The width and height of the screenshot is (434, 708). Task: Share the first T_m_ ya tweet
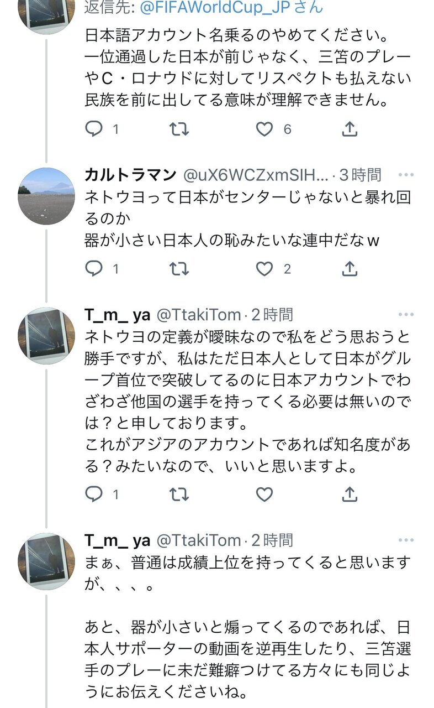tap(350, 494)
